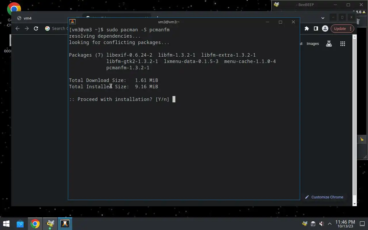Show hidden system tray icons
Screen dimensions: 368x230
pos(330,224)
